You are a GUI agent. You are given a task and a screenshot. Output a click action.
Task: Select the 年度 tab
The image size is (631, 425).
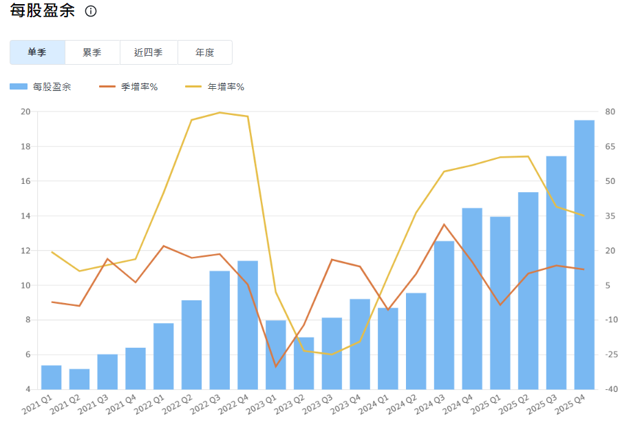[204, 52]
